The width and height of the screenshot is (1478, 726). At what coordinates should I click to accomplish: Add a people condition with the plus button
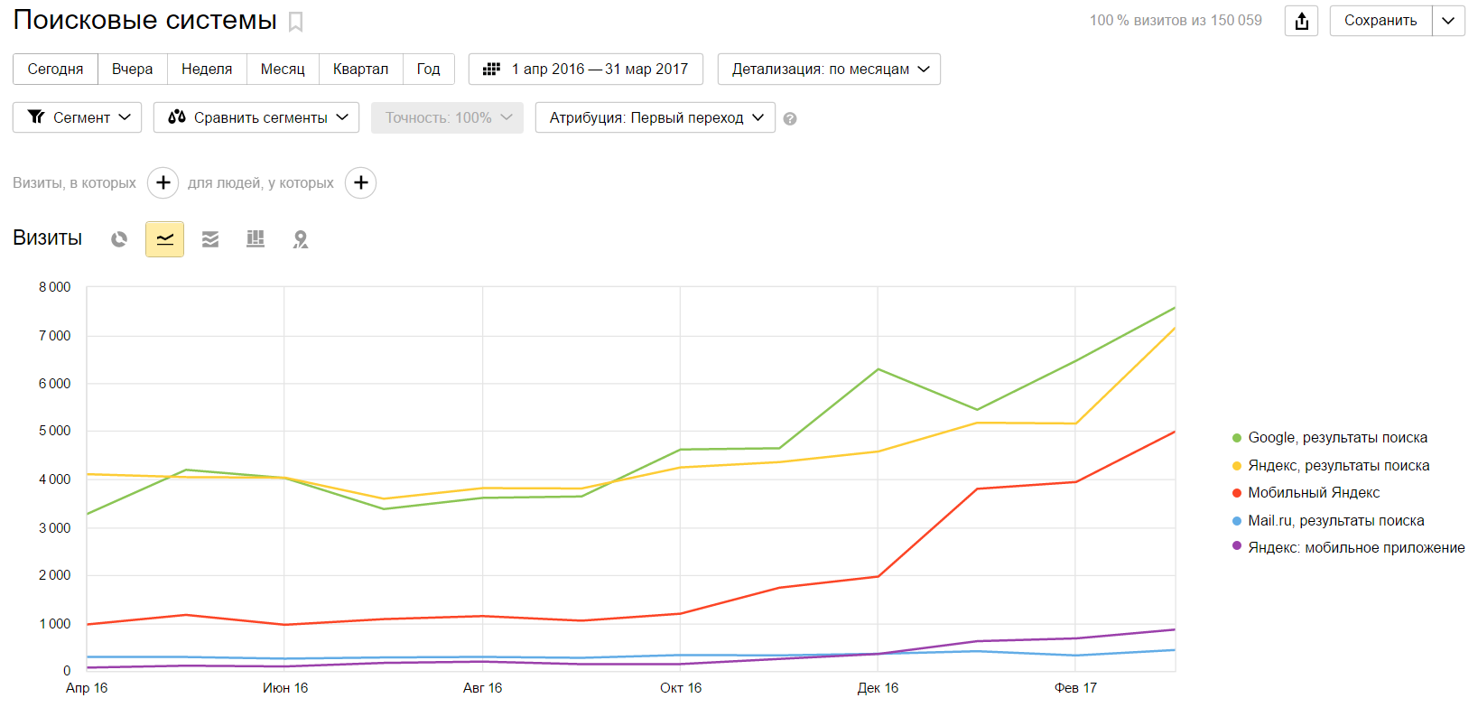tap(360, 182)
